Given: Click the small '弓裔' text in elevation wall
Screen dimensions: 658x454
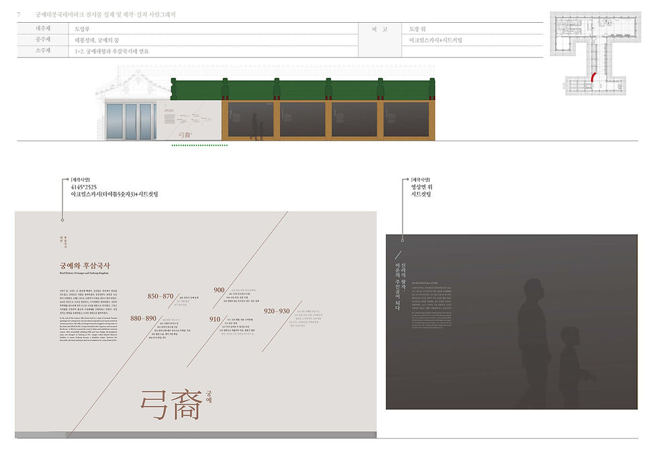Looking at the screenshot, I should [185, 135].
